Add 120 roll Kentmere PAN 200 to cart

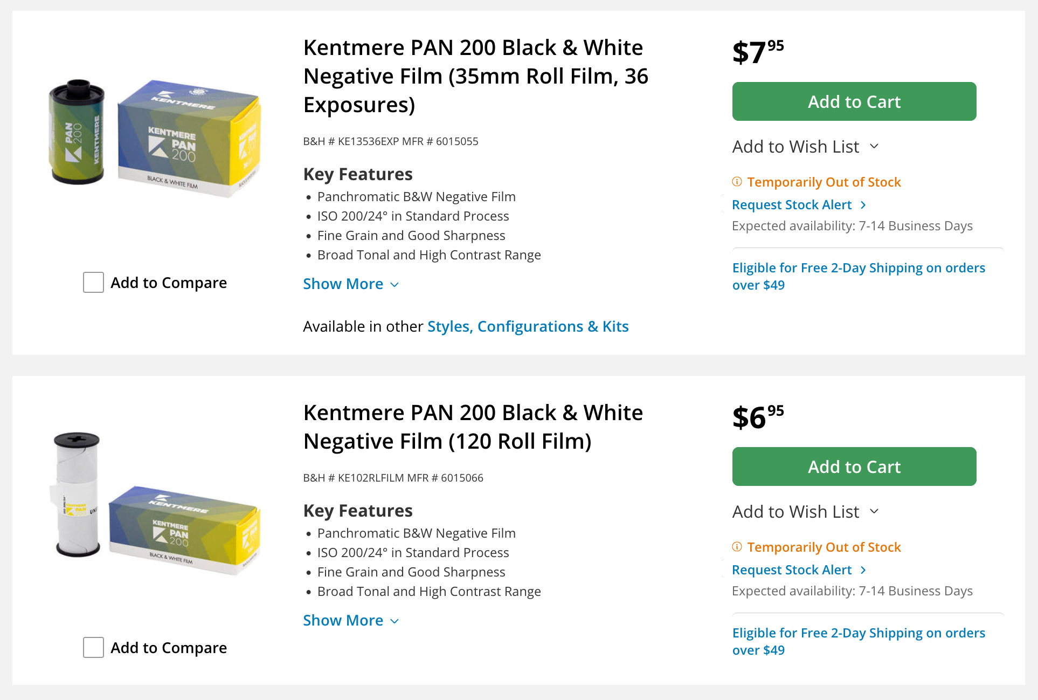(854, 466)
